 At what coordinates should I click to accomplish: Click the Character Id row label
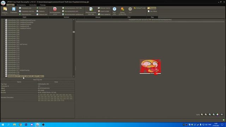tap(5, 86)
